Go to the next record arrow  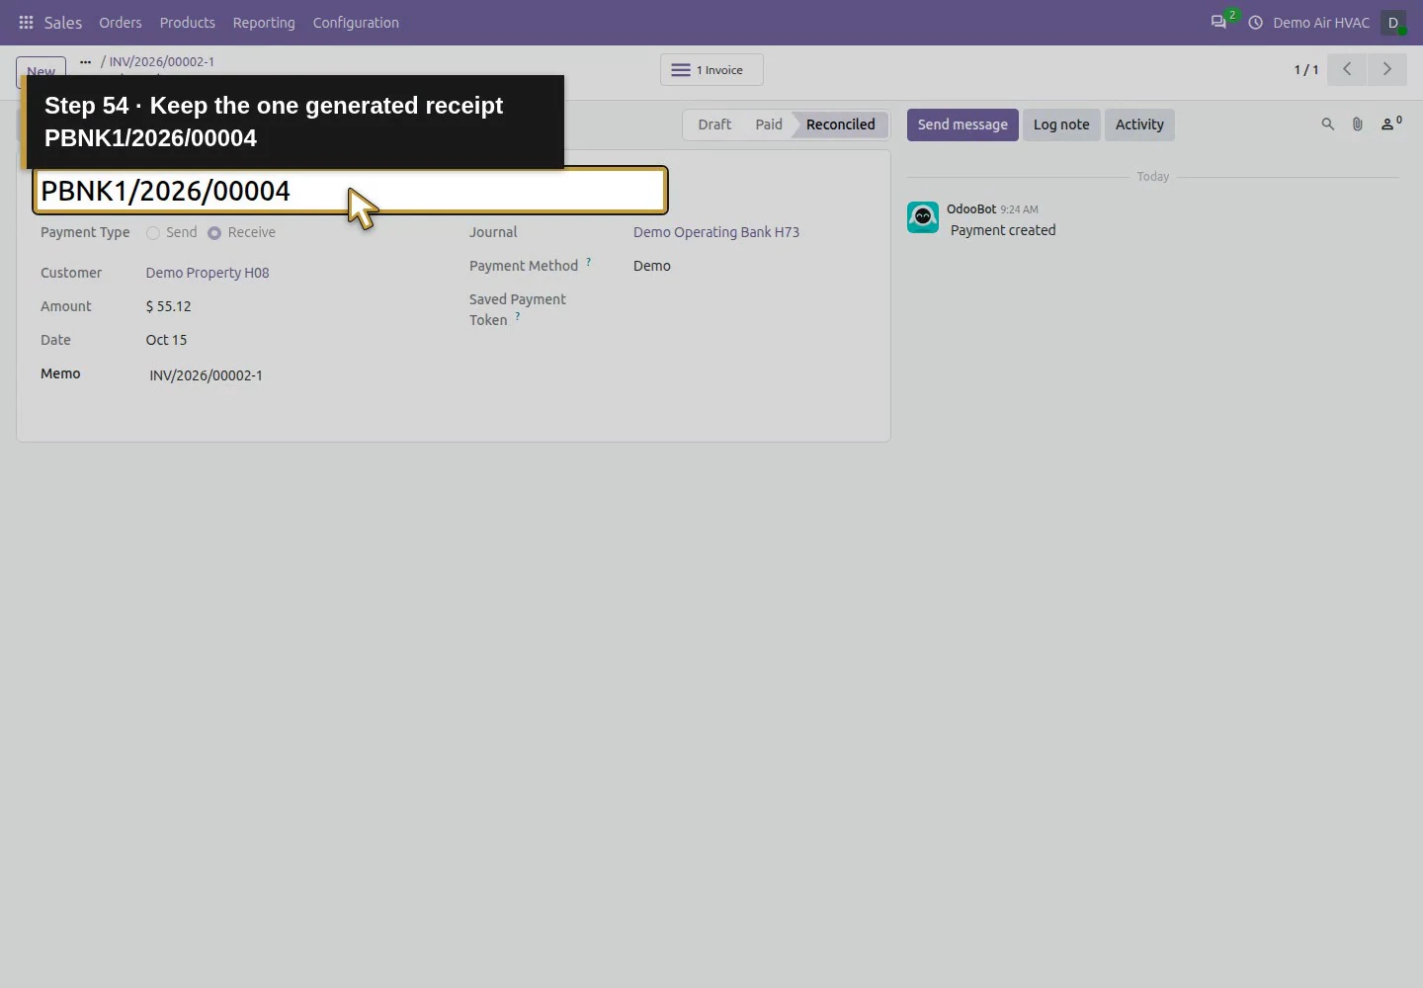(x=1386, y=69)
